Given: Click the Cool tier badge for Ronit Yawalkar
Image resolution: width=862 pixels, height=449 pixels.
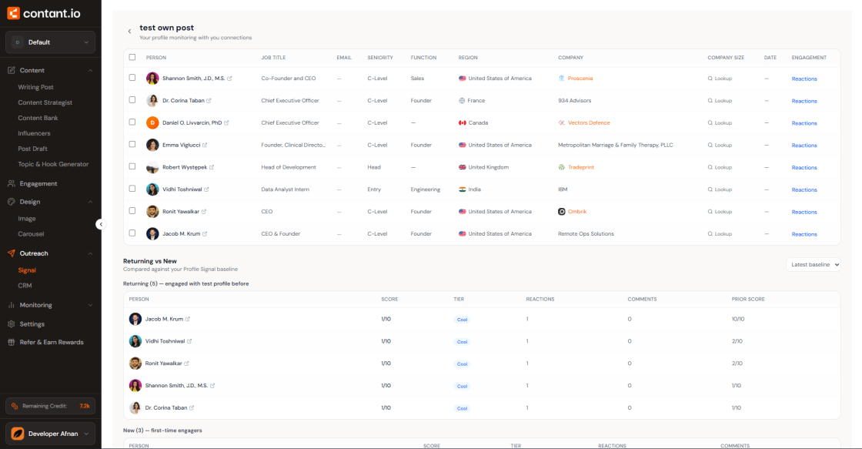Looking at the screenshot, I should [x=463, y=364].
